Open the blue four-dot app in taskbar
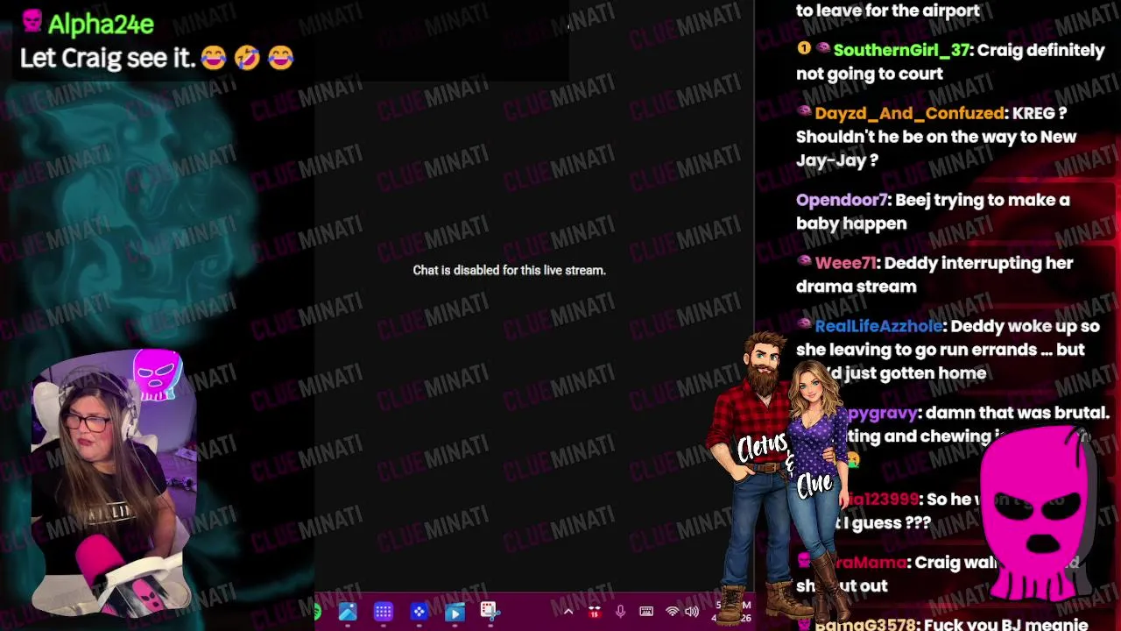1121x631 pixels. pyautogui.click(x=419, y=612)
